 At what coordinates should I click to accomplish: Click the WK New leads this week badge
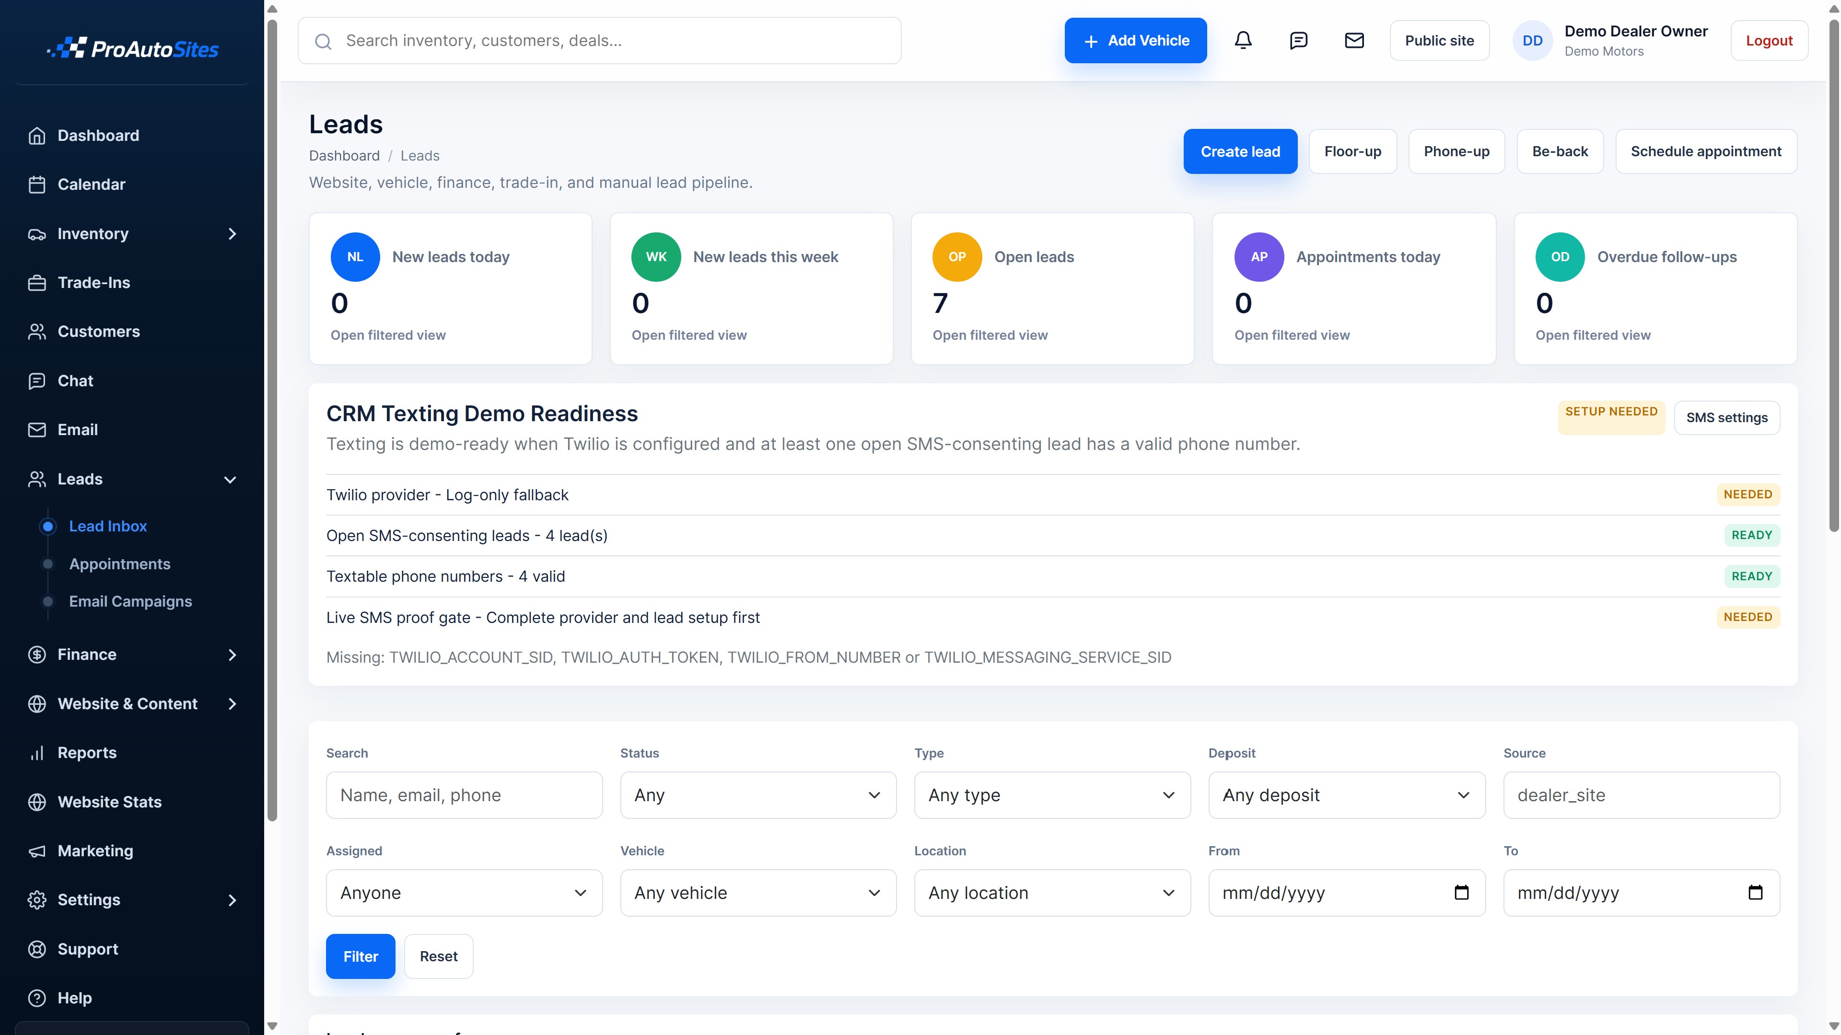pyautogui.click(x=656, y=257)
